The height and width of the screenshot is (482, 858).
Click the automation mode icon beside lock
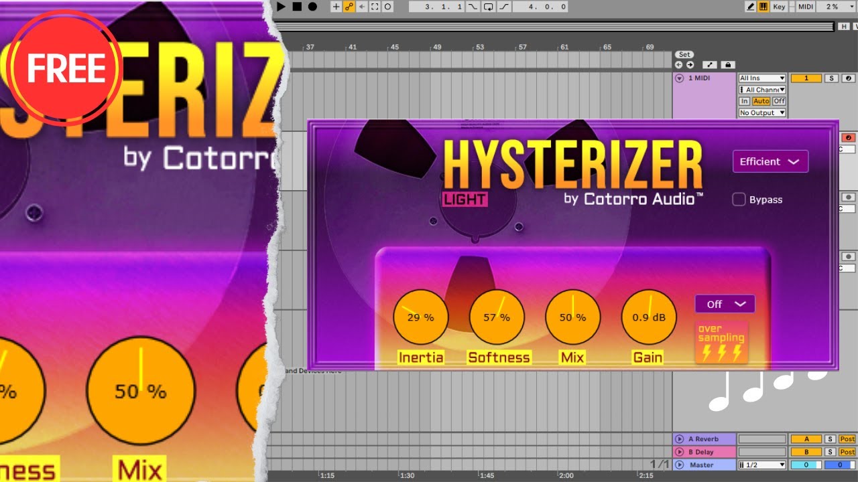(x=710, y=65)
